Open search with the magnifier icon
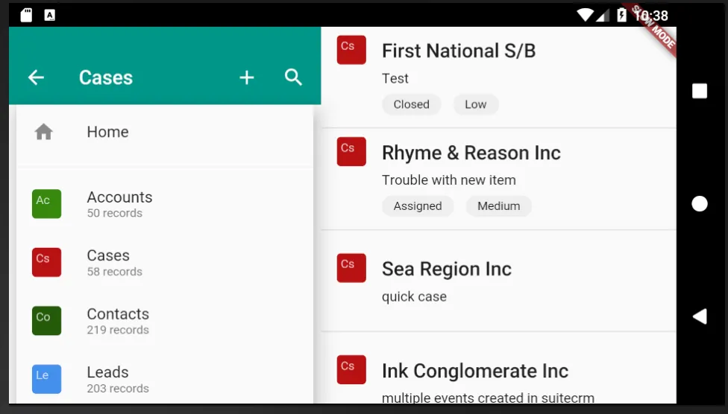Image resolution: width=728 pixels, height=414 pixels. [293, 77]
